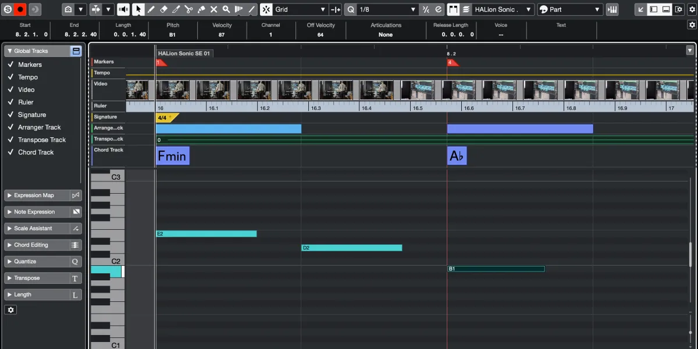Uncheck the Markers global track

click(10, 65)
